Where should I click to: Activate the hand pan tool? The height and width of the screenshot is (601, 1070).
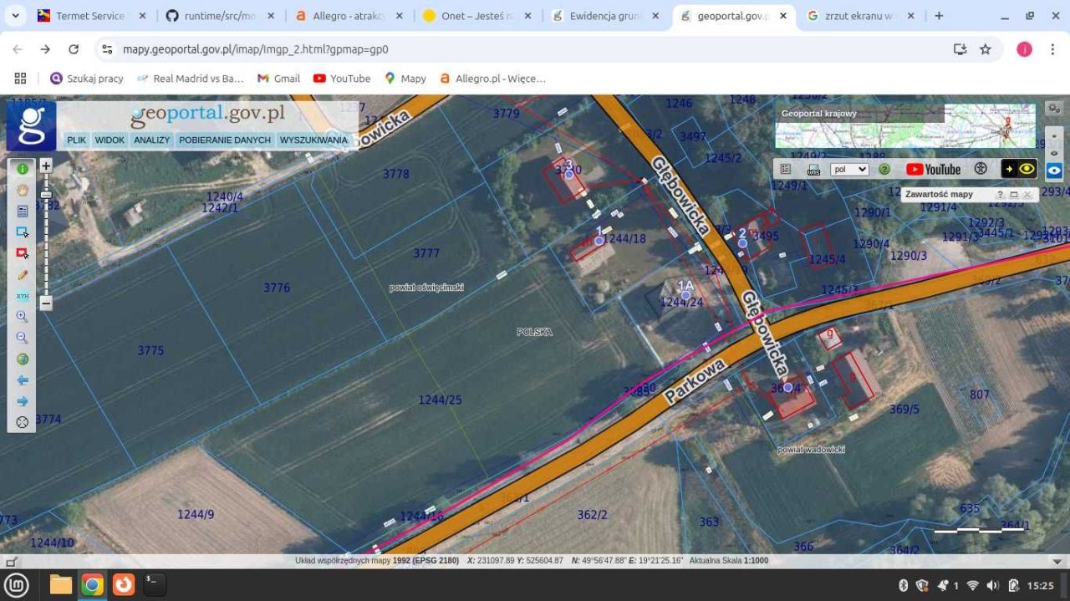(x=23, y=190)
